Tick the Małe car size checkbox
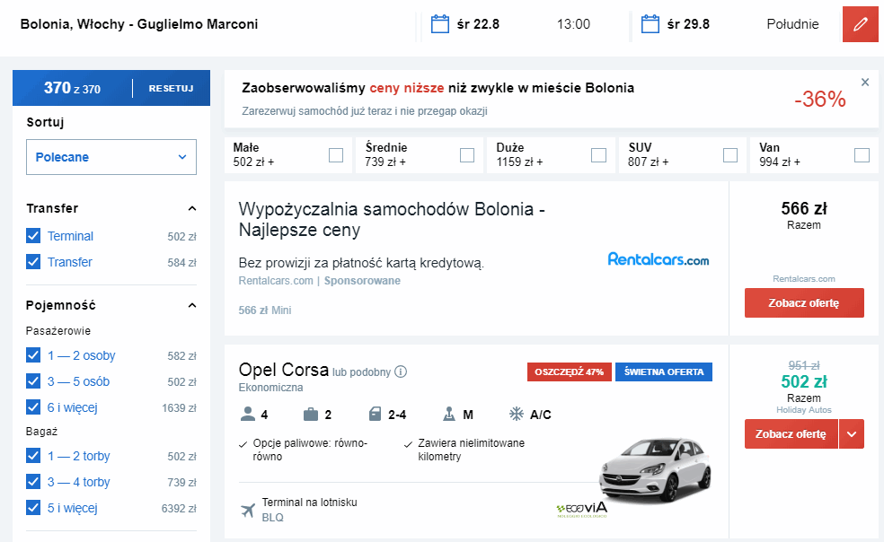Image resolution: width=884 pixels, height=542 pixels. [x=336, y=155]
